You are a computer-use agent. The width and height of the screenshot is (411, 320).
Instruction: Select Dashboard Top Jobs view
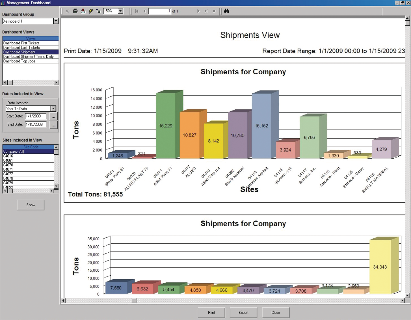tap(31, 61)
